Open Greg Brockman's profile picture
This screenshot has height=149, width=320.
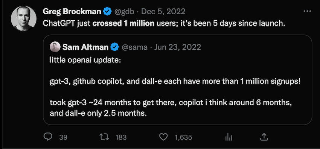coord(24,18)
